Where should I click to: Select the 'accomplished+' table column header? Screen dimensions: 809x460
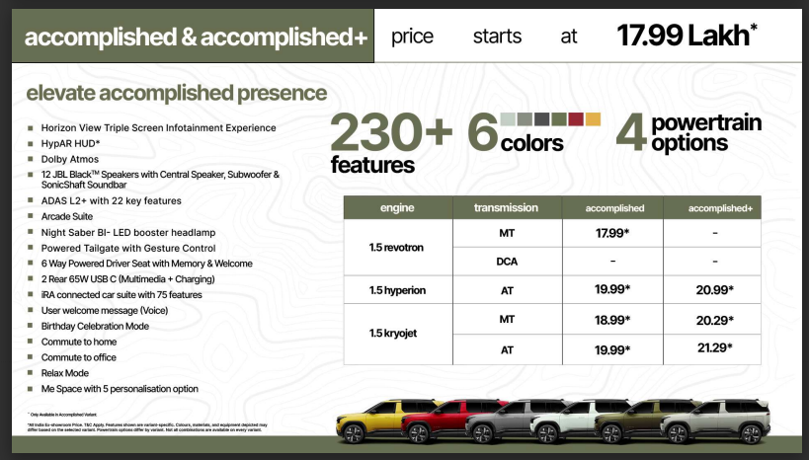point(711,208)
